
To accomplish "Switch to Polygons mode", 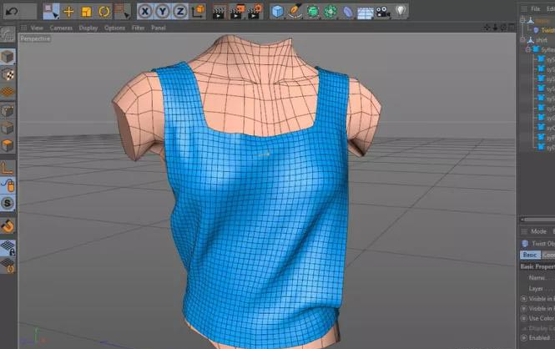I will tap(8, 145).
